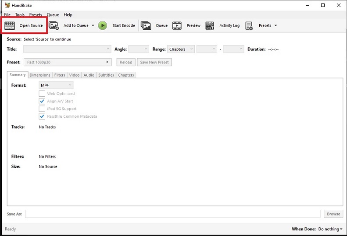Expand the MP4 format dropdown
The width and height of the screenshot is (347, 236).
point(56,85)
